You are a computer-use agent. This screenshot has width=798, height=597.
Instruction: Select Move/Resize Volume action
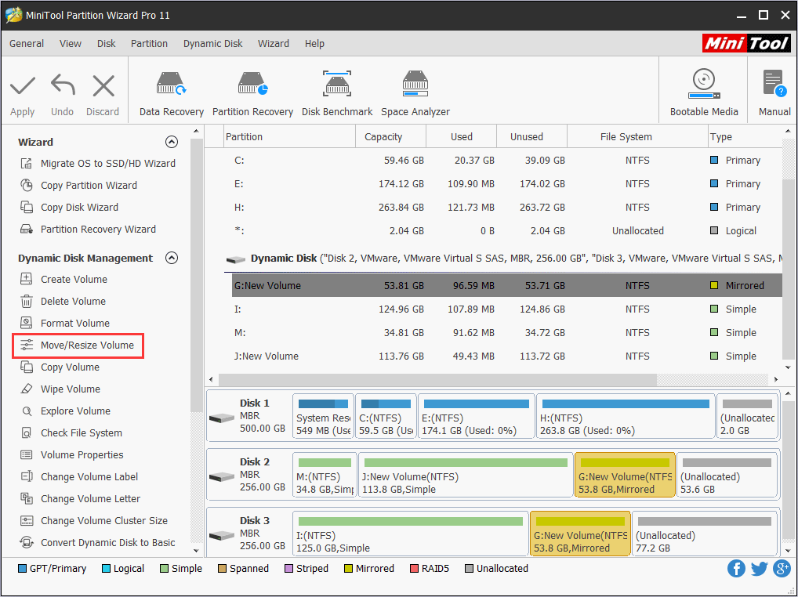click(x=77, y=346)
